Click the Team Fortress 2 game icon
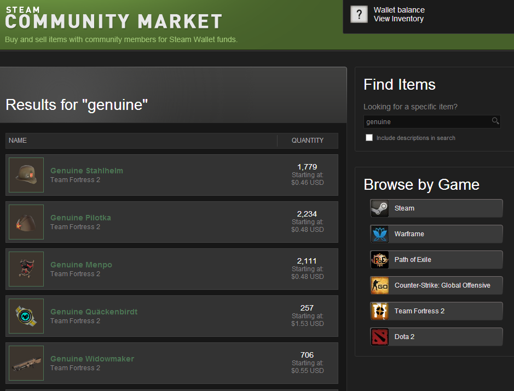This screenshot has width=514, height=391. click(379, 311)
